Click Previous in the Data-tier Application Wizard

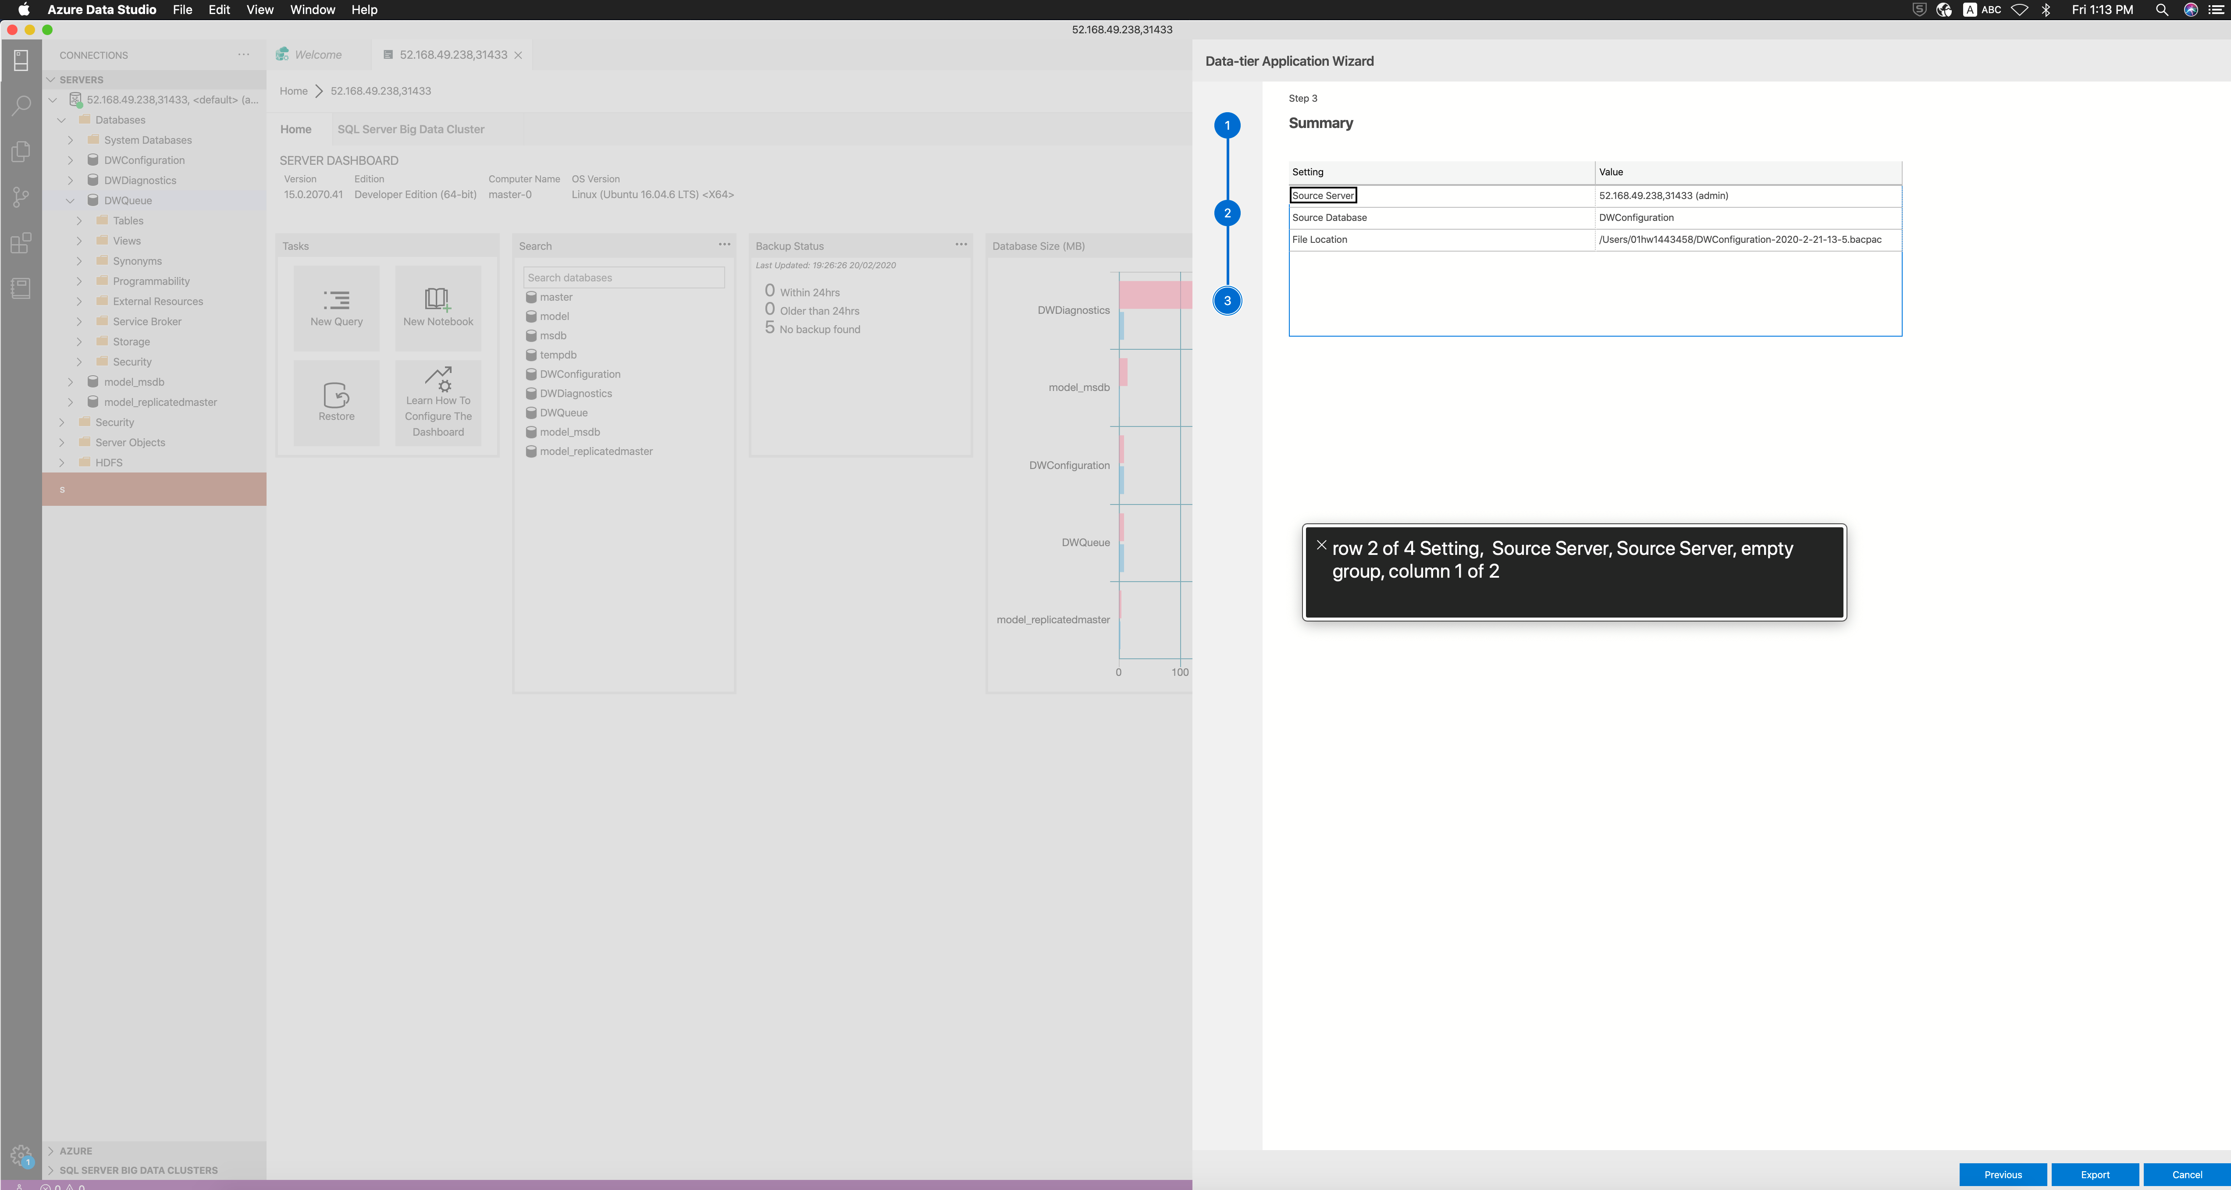click(2002, 1174)
